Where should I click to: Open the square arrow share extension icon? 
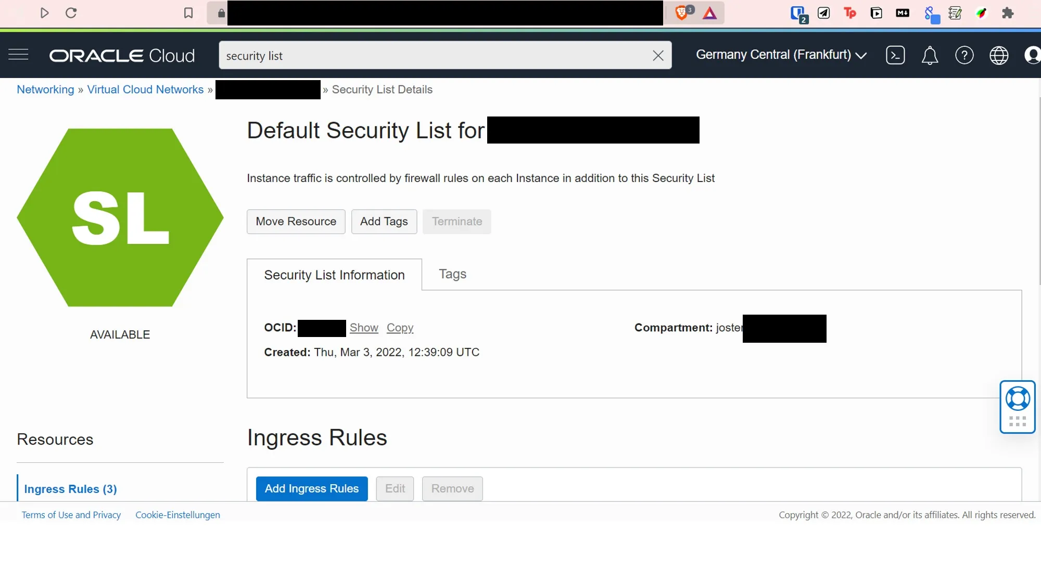point(824,12)
